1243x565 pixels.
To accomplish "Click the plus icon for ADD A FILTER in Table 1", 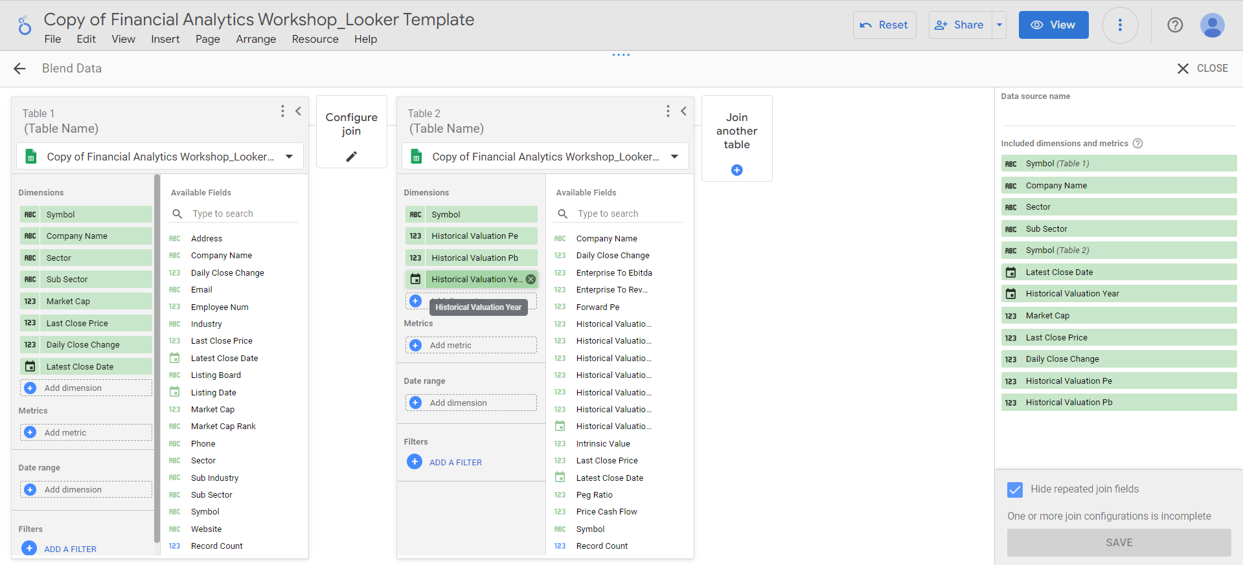I will (x=29, y=548).
